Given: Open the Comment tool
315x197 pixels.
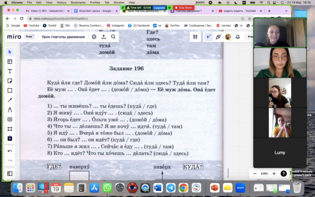Looking at the screenshot, I should [10, 119].
